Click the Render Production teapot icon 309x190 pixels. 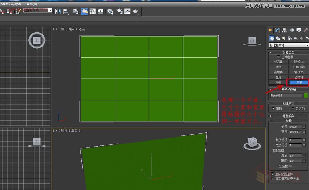(x=136, y=12)
